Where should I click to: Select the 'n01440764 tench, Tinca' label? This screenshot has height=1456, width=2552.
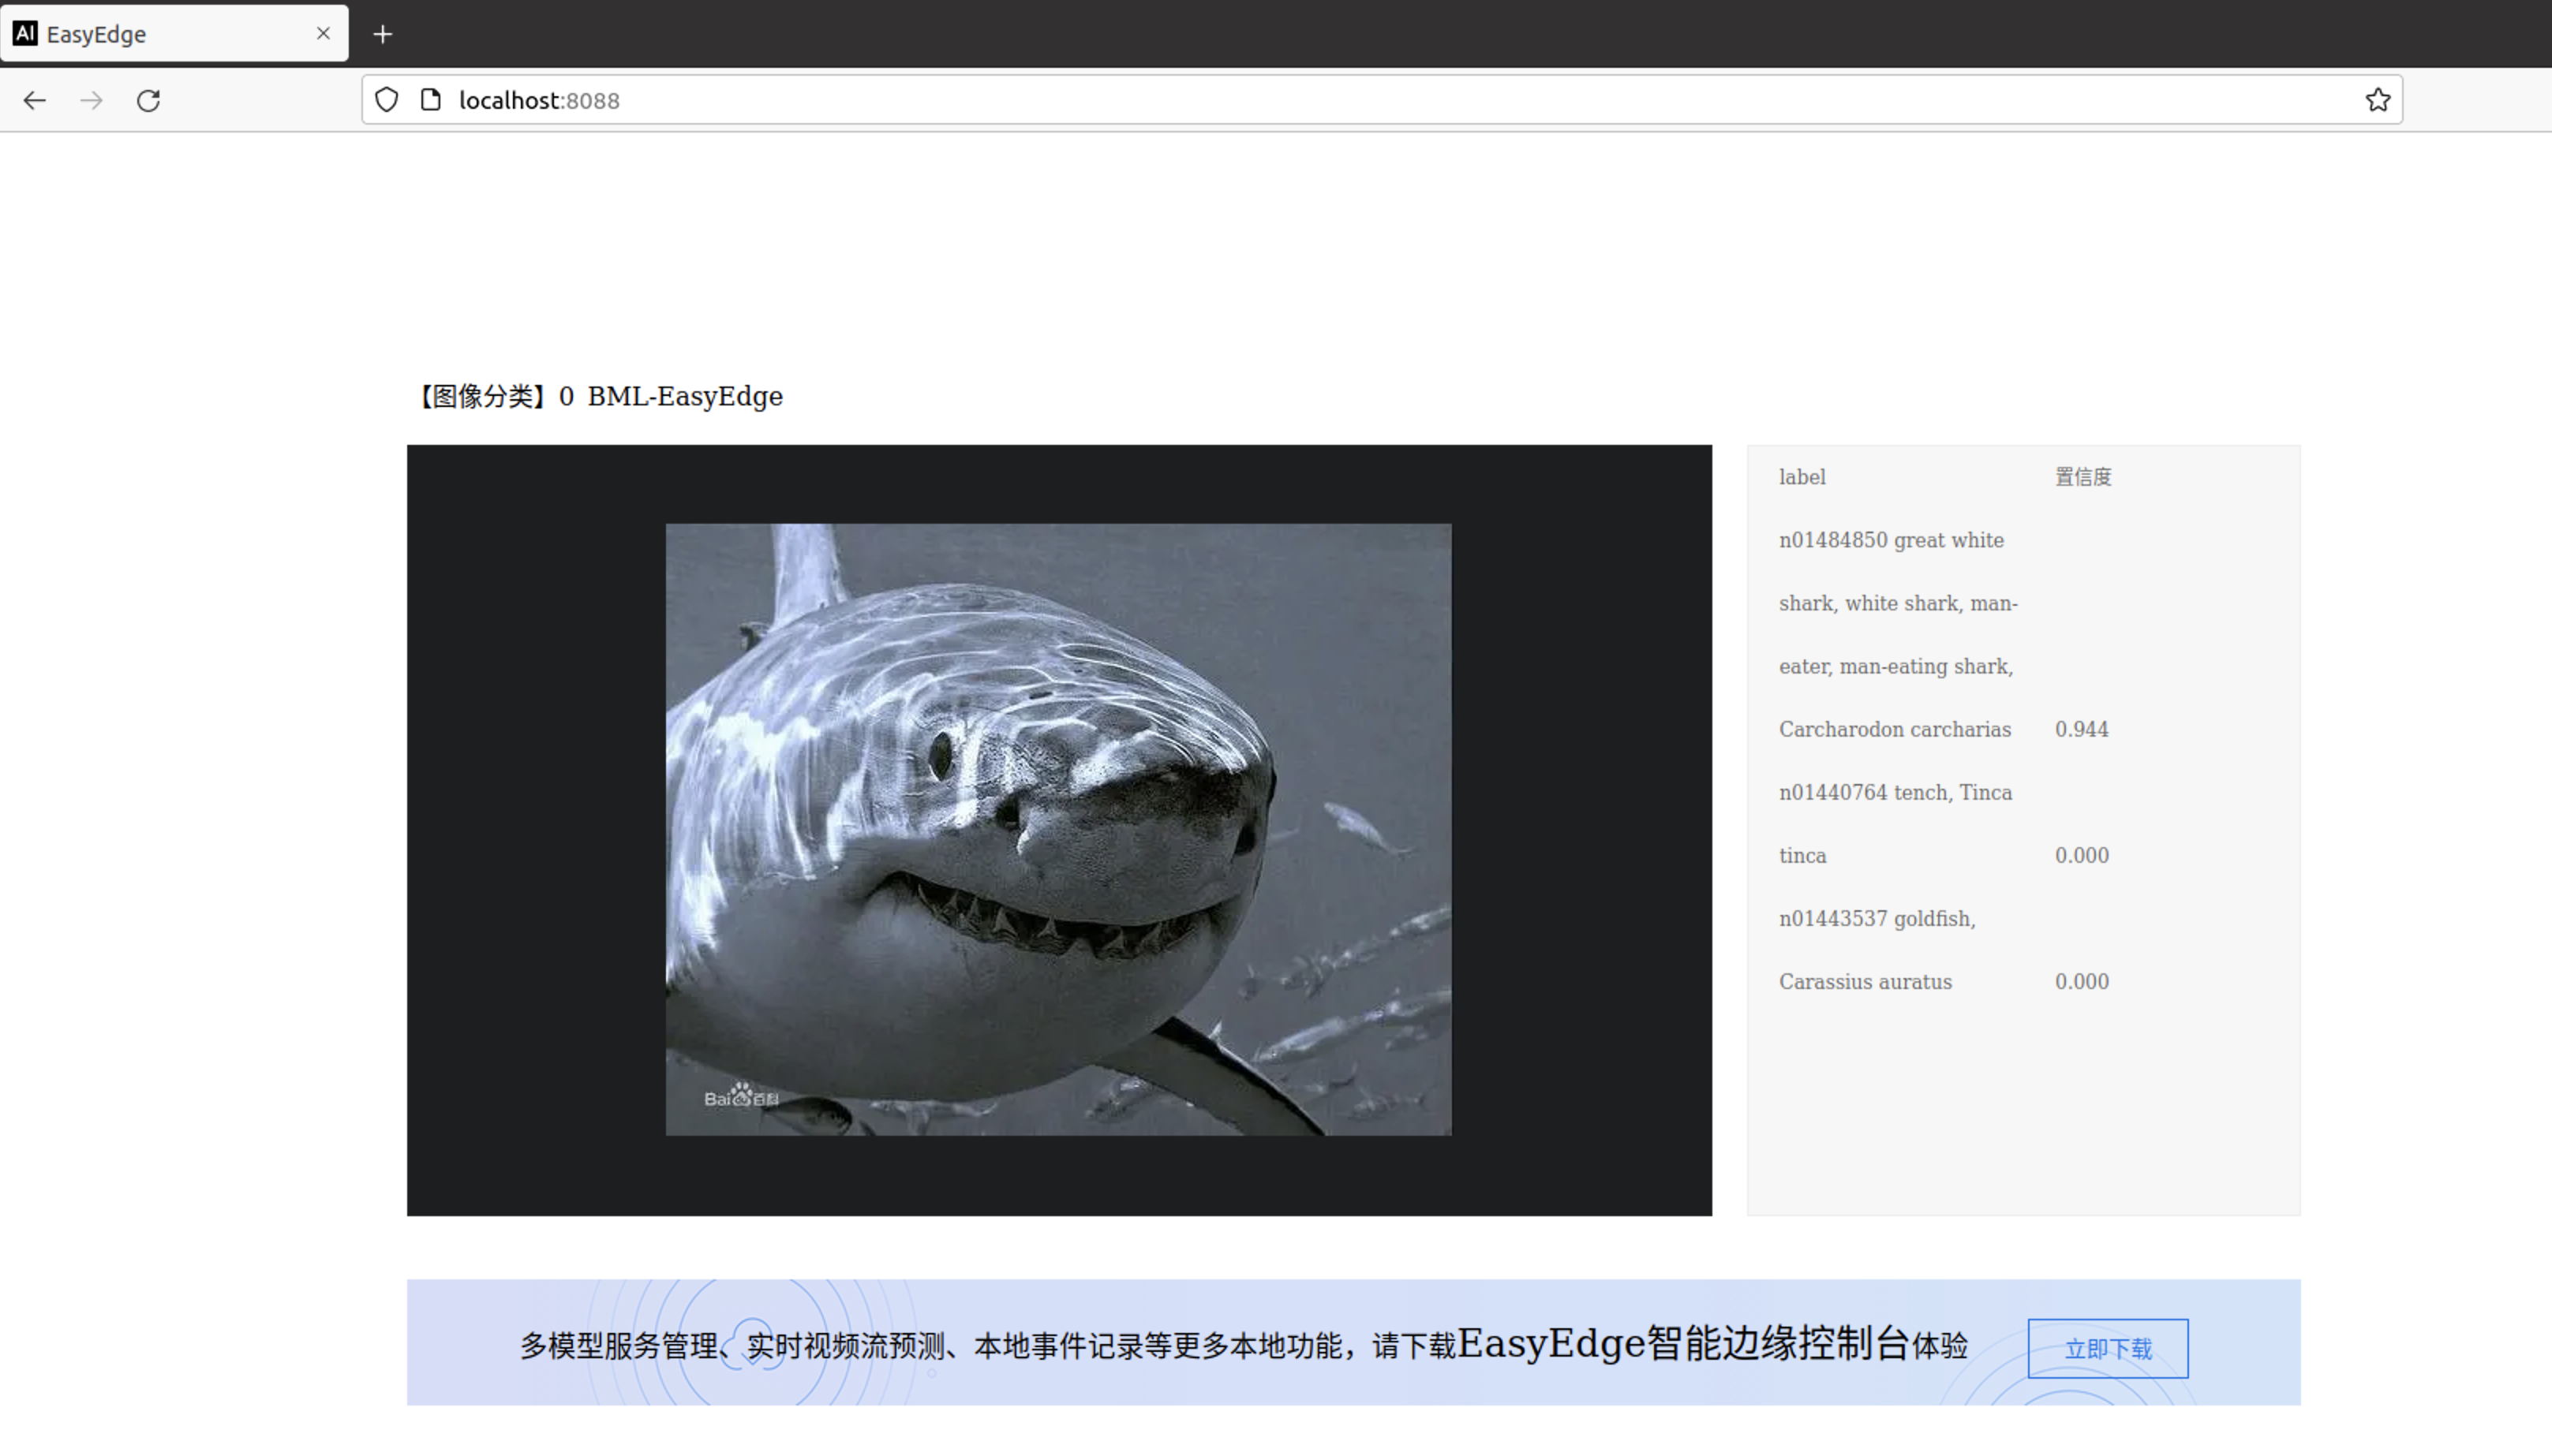point(1895,792)
